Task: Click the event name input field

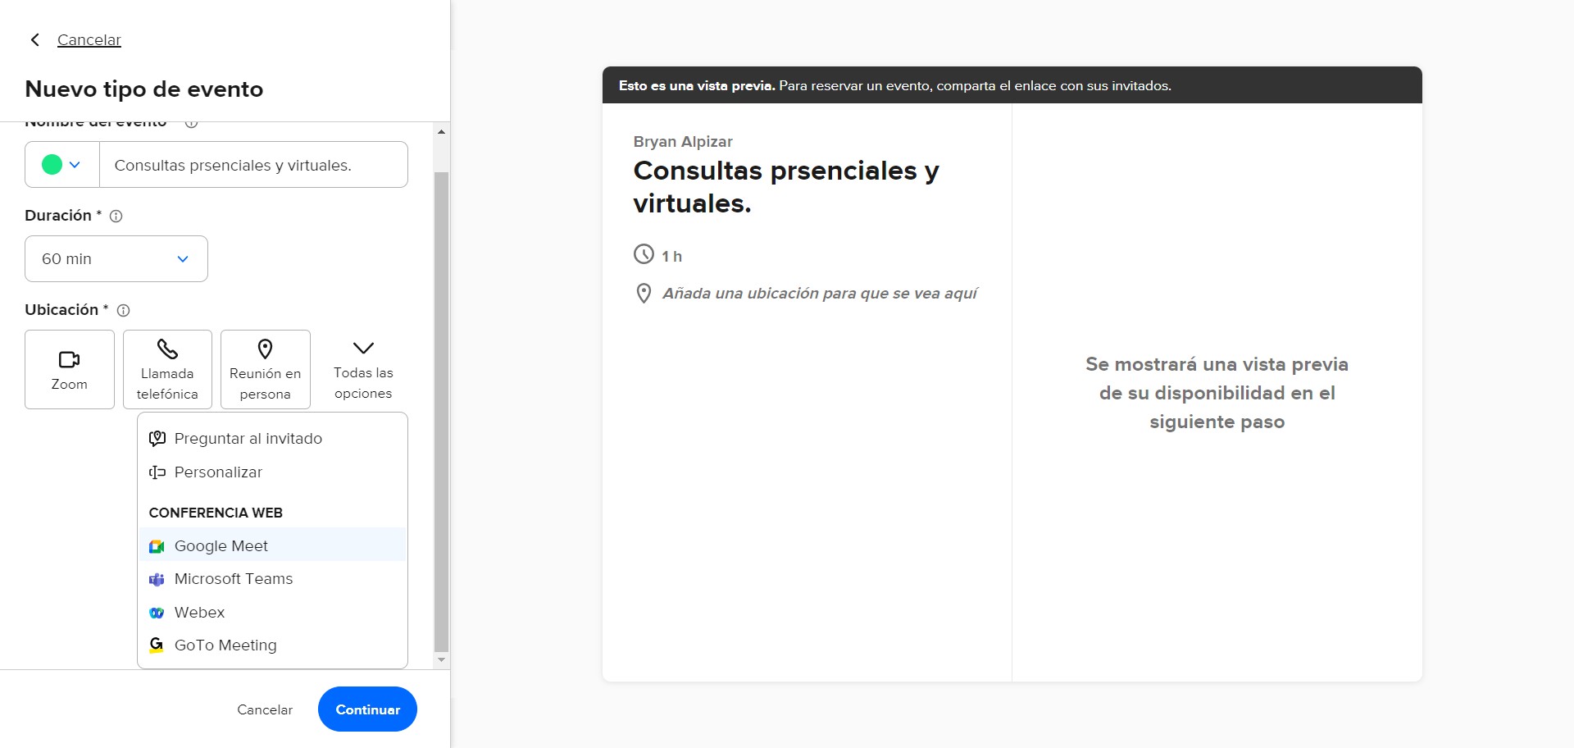Action: coord(254,164)
